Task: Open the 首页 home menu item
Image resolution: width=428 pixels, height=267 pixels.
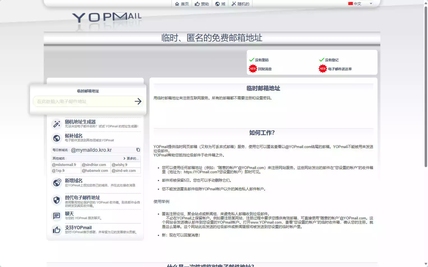Action: pos(182,4)
